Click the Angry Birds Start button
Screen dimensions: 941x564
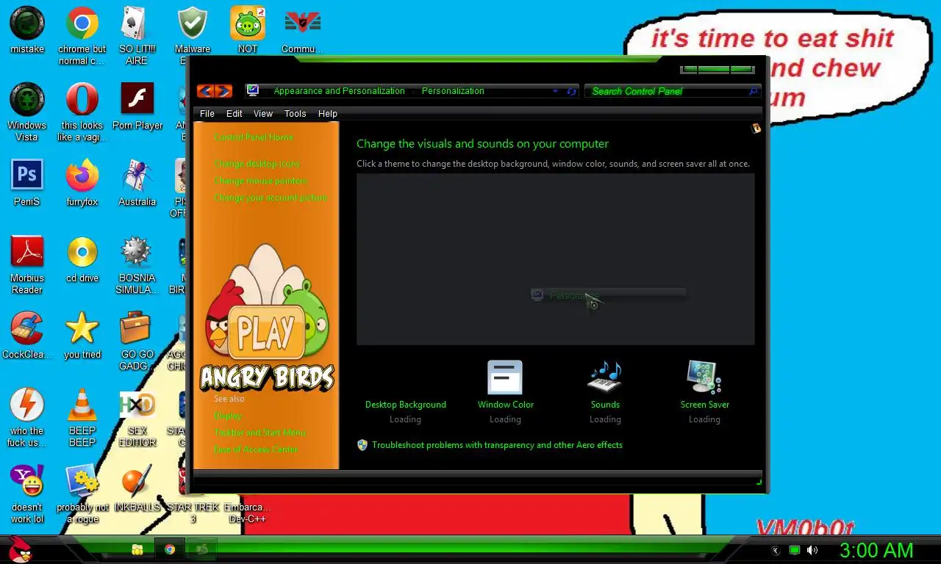(x=20, y=549)
